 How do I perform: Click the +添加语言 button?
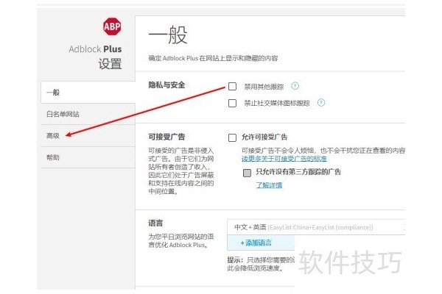[x=261, y=243]
